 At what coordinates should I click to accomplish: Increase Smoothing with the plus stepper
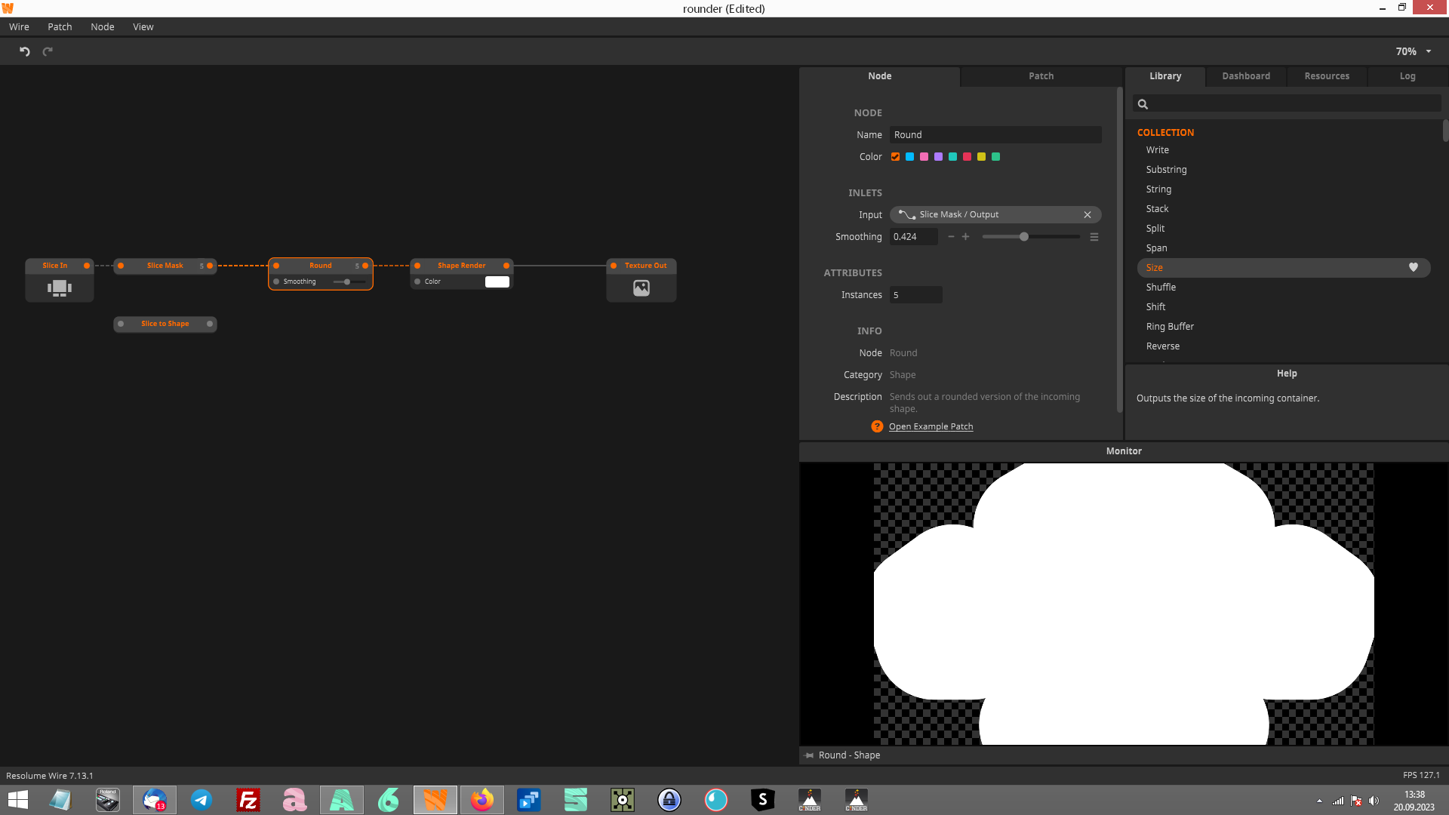point(965,237)
